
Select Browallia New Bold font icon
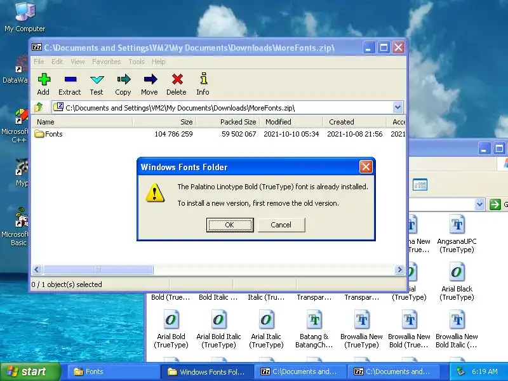coord(409,329)
